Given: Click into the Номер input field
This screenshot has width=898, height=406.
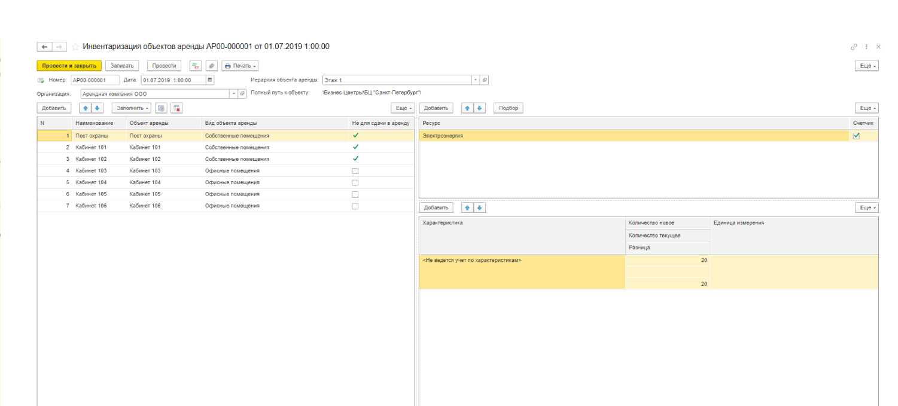Looking at the screenshot, I should (x=95, y=80).
